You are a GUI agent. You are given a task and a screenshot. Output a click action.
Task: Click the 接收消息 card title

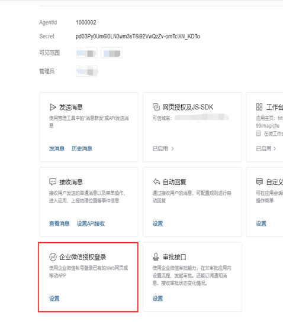coord(71,182)
